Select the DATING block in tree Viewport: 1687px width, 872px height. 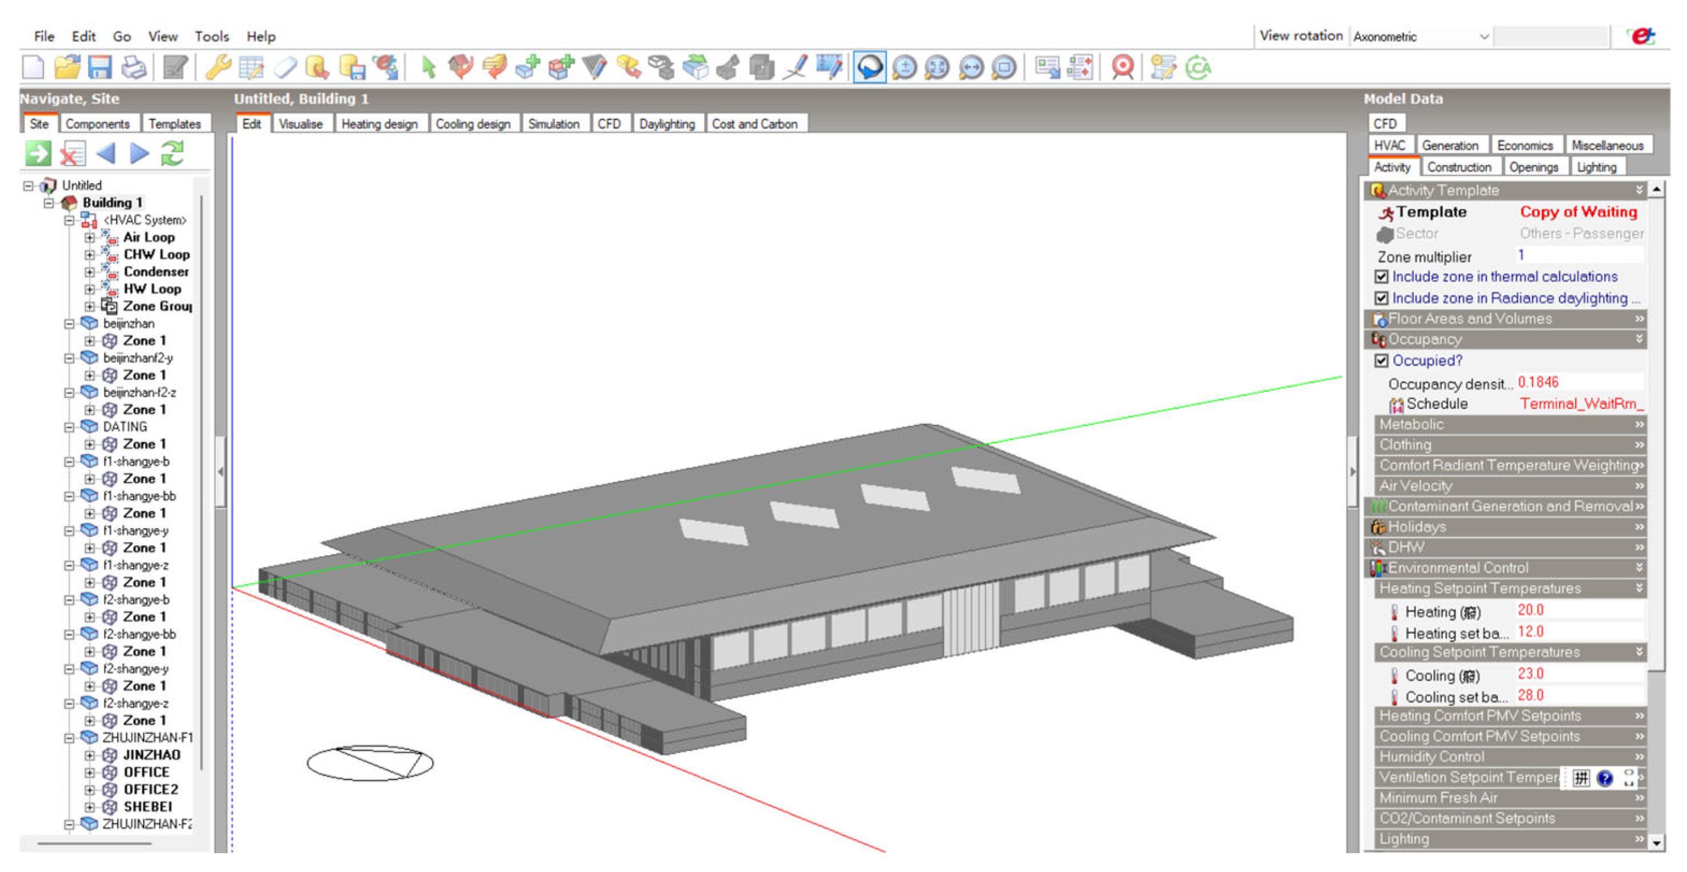[125, 427]
